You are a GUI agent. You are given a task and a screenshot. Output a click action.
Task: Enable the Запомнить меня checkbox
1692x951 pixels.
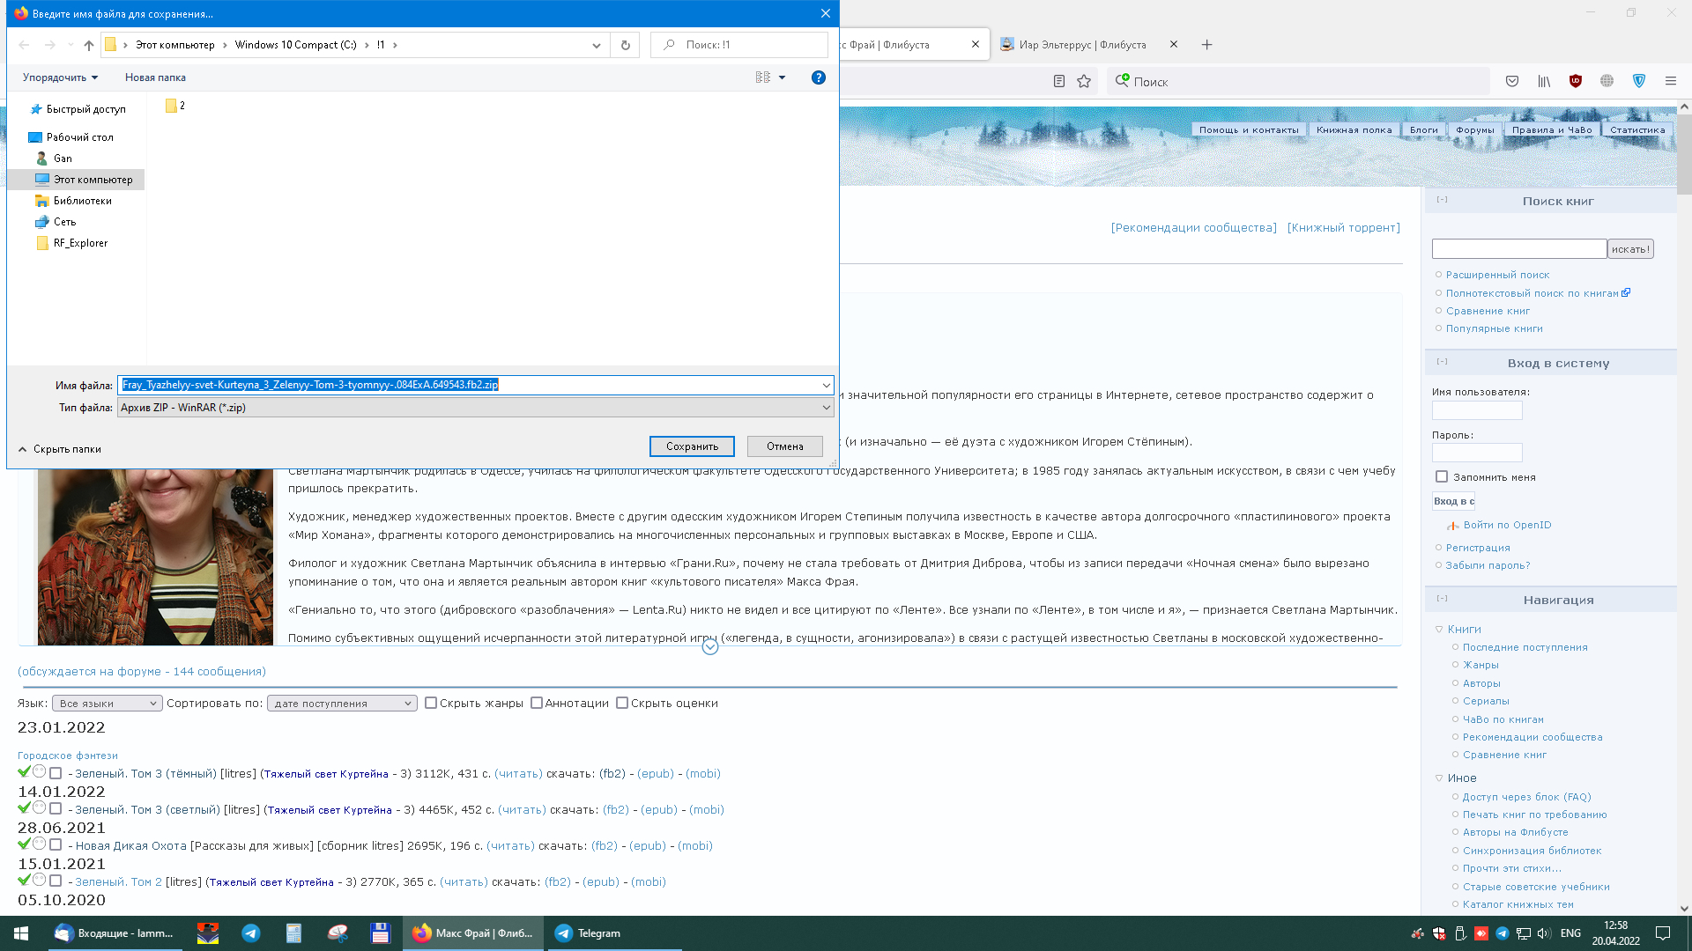point(1442,476)
